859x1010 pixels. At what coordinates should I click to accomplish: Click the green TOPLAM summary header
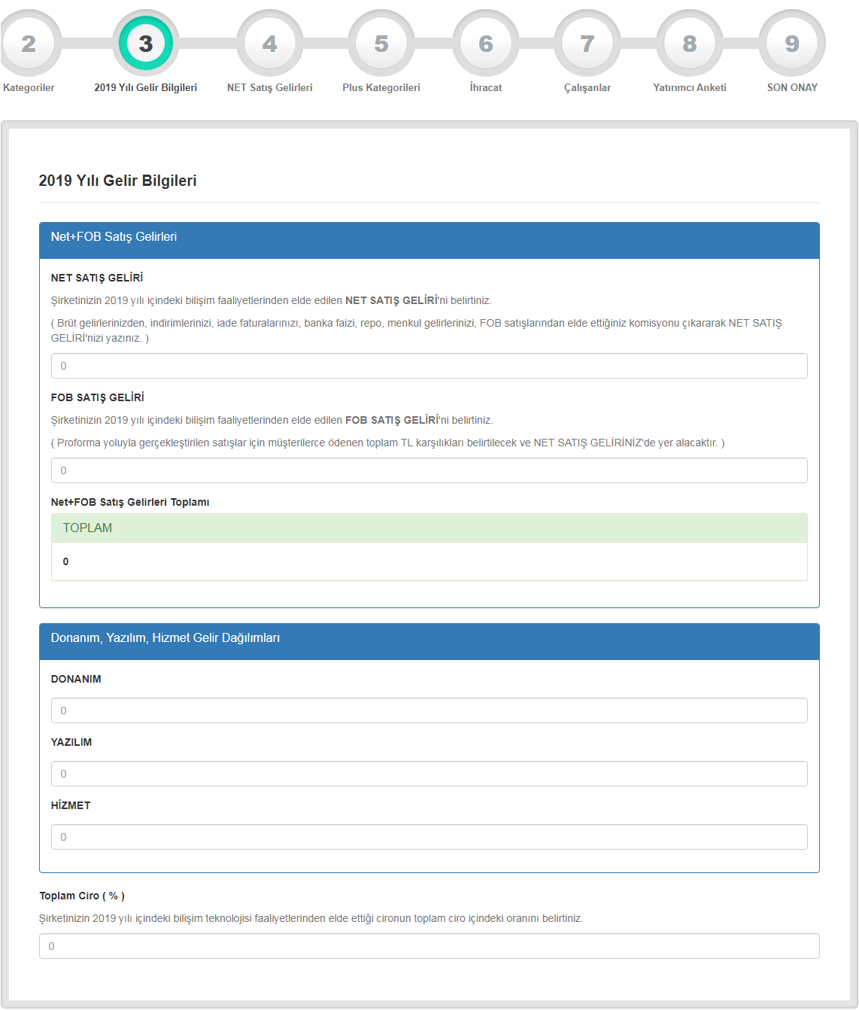429,528
